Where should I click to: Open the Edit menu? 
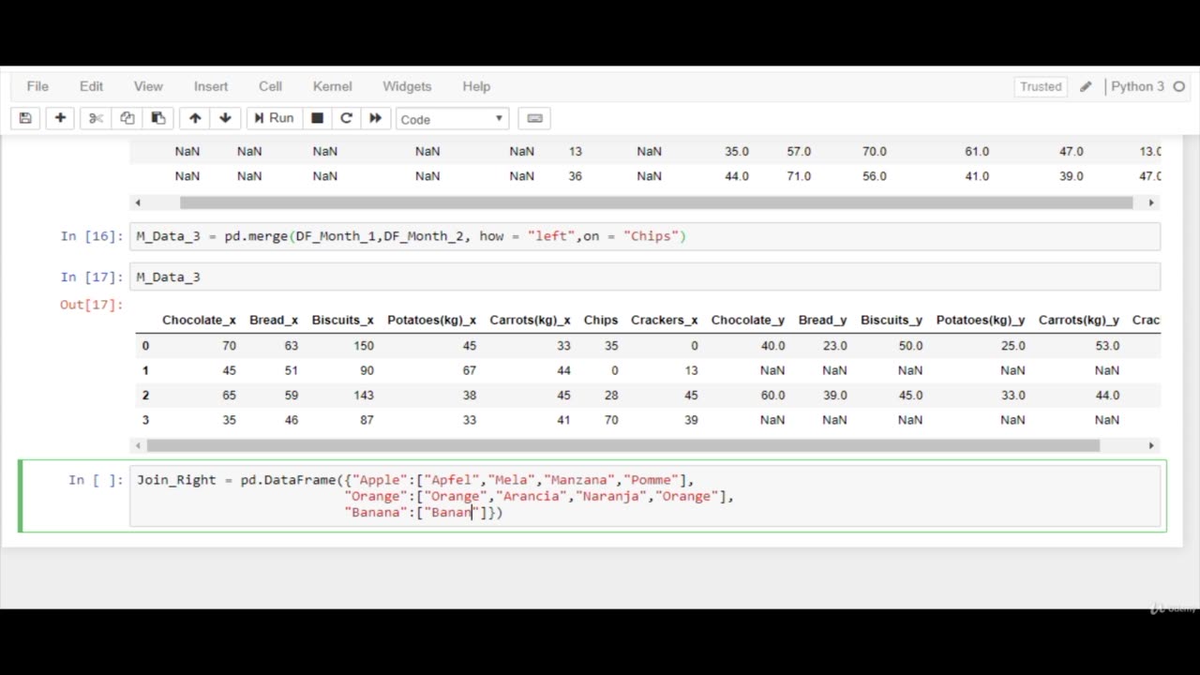tap(91, 86)
